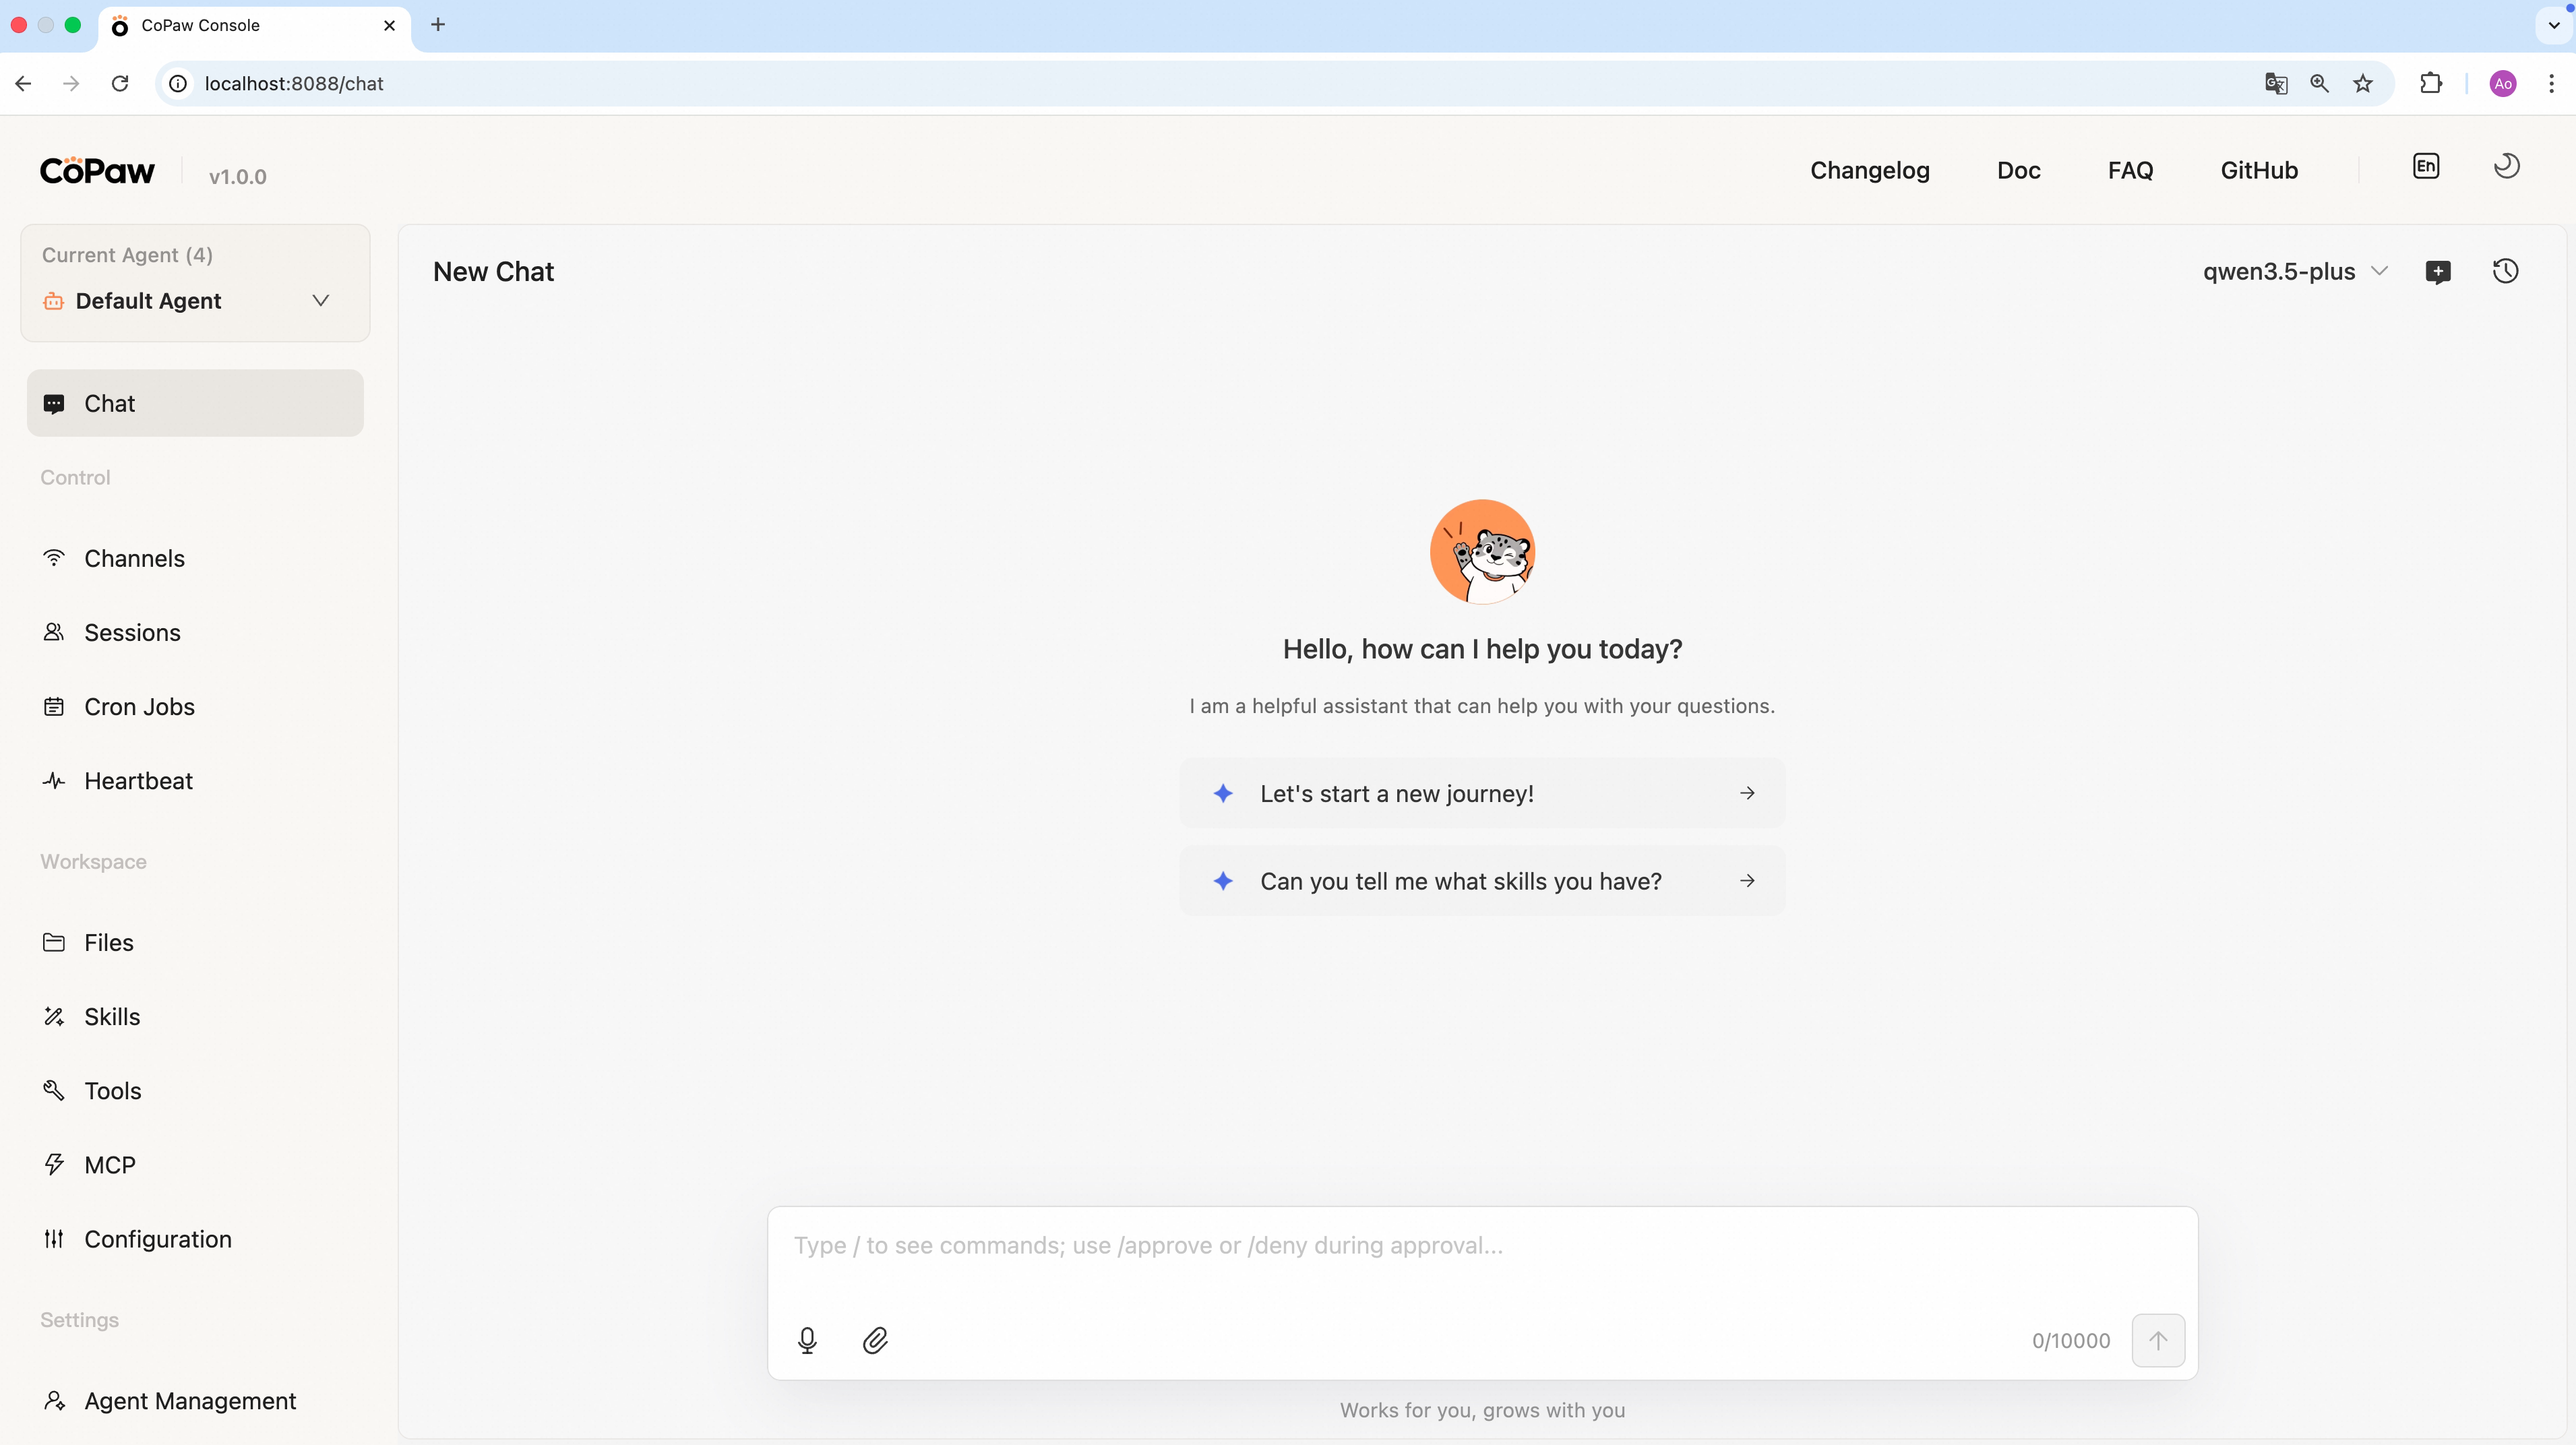The height and width of the screenshot is (1445, 2576).
Task: Open the Changelog link
Action: point(1869,171)
